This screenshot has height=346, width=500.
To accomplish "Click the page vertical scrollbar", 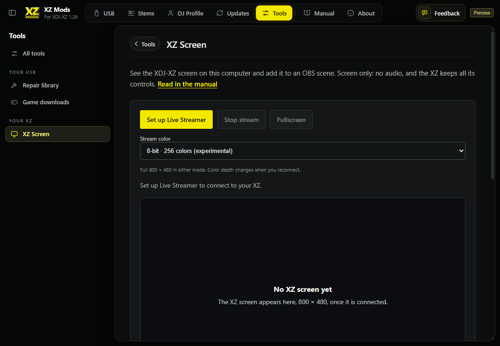I will click(493, 106).
